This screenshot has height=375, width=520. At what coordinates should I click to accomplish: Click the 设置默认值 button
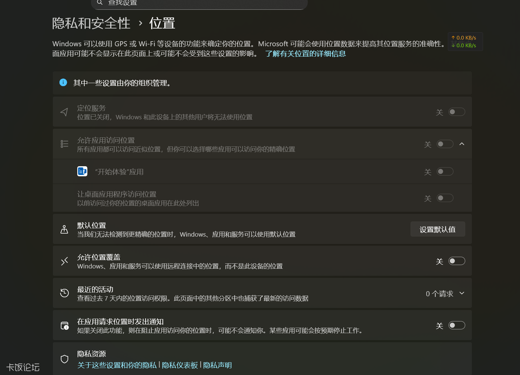(437, 229)
